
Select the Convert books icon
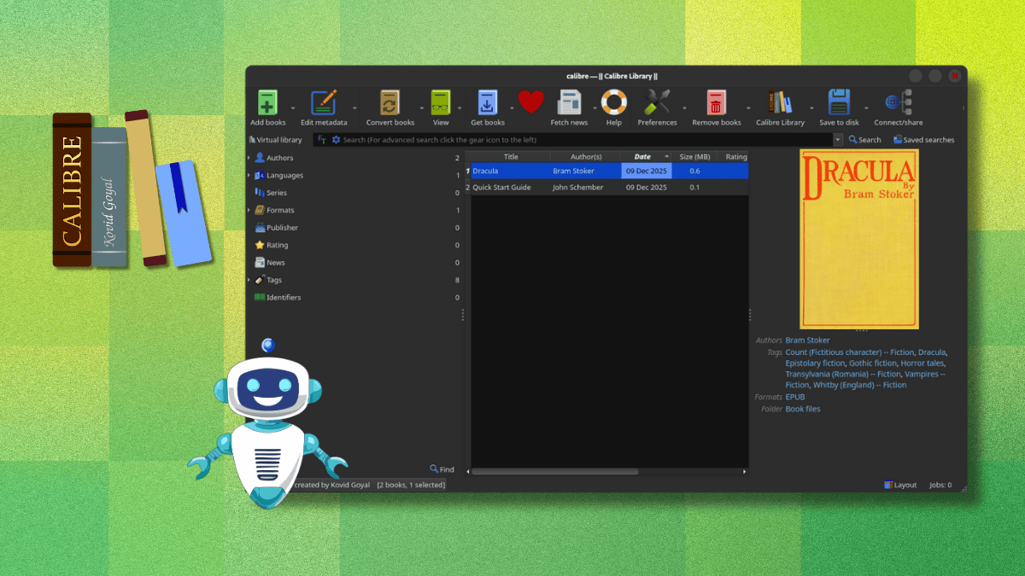point(389,101)
